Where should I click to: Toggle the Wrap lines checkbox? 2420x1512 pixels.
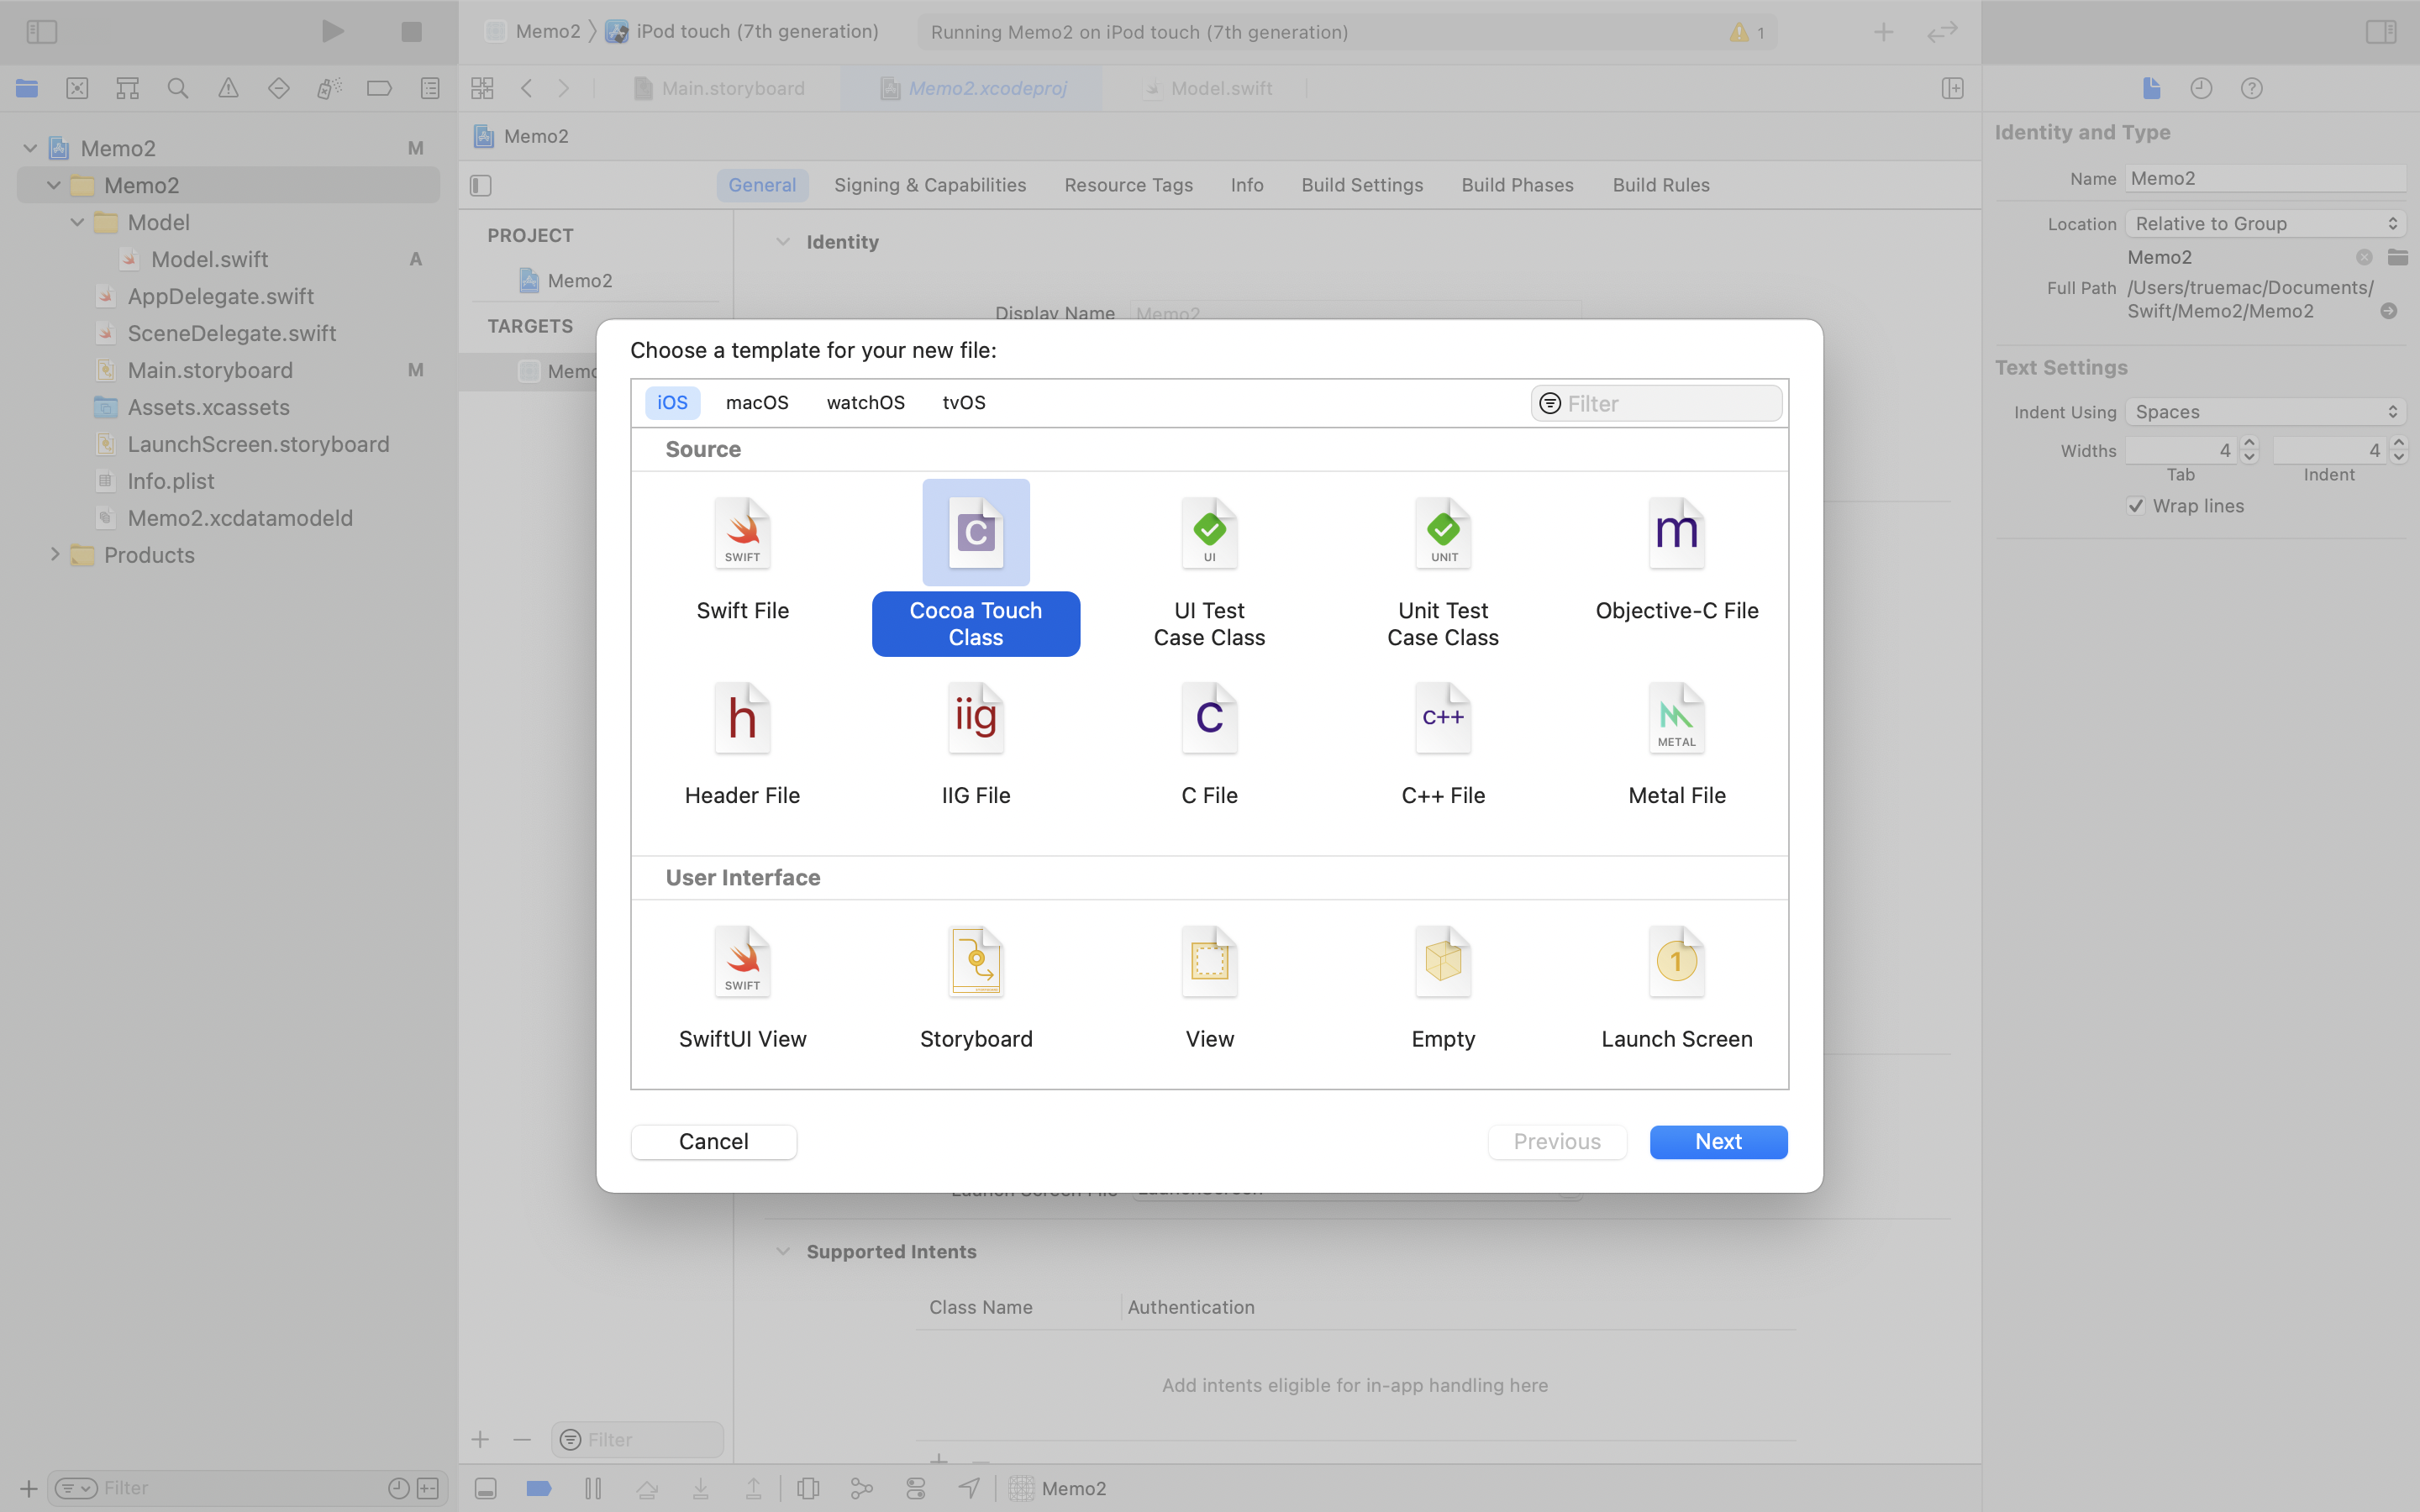click(x=2136, y=506)
